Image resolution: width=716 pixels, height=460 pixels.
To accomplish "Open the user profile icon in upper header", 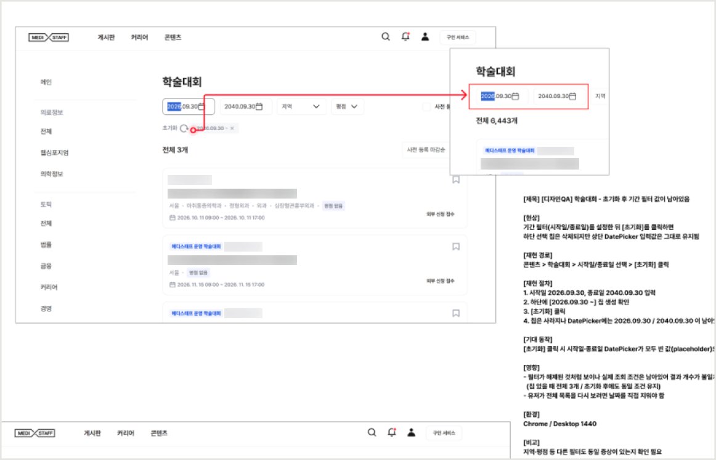I will click(x=425, y=36).
